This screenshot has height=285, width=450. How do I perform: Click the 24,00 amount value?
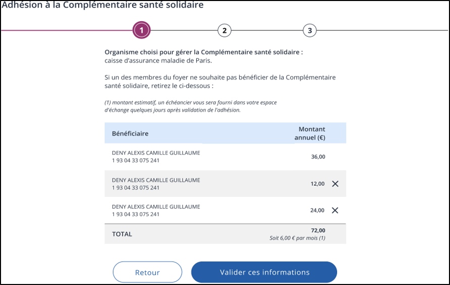[x=318, y=210]
